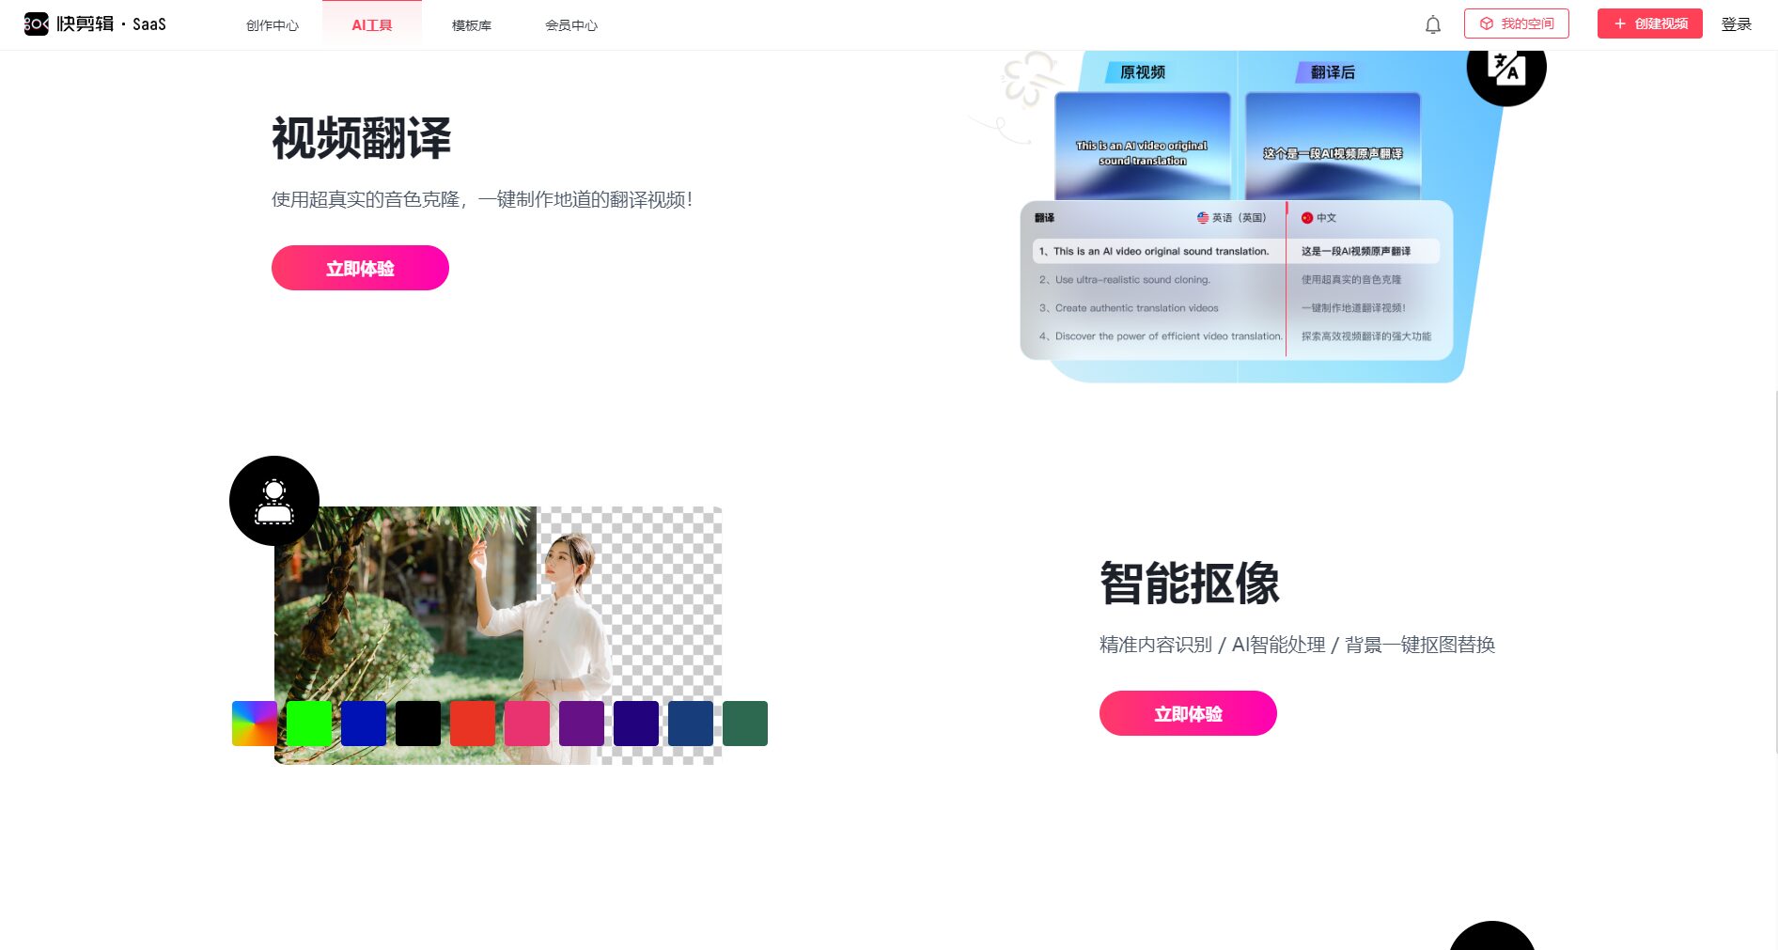Click text '探索高效视频翻译的强大功能'
This screenshot has width=1778, height=950.
coord(1366,336)
